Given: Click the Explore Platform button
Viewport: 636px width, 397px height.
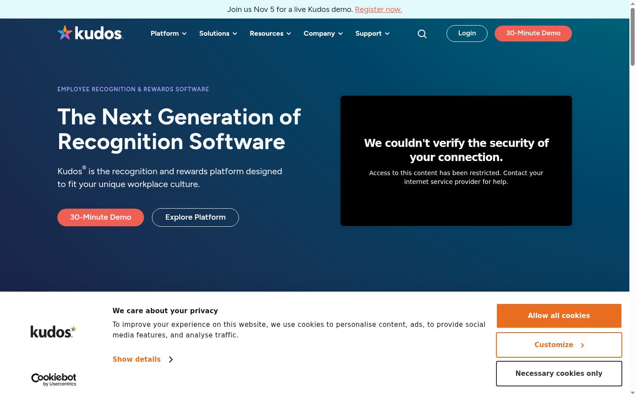Looking at the screenshot, I should tap(195, 217).
